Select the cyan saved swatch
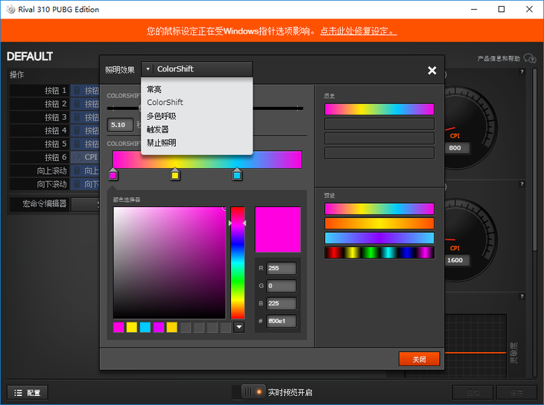544x405 pixels. point(145,327)
